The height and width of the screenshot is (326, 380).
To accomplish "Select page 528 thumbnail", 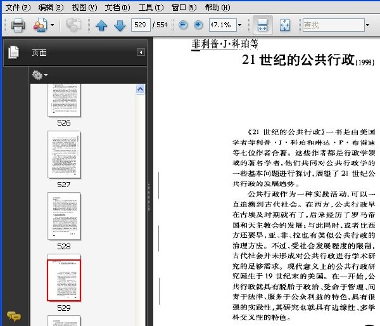I will click(x=64, y=216).
